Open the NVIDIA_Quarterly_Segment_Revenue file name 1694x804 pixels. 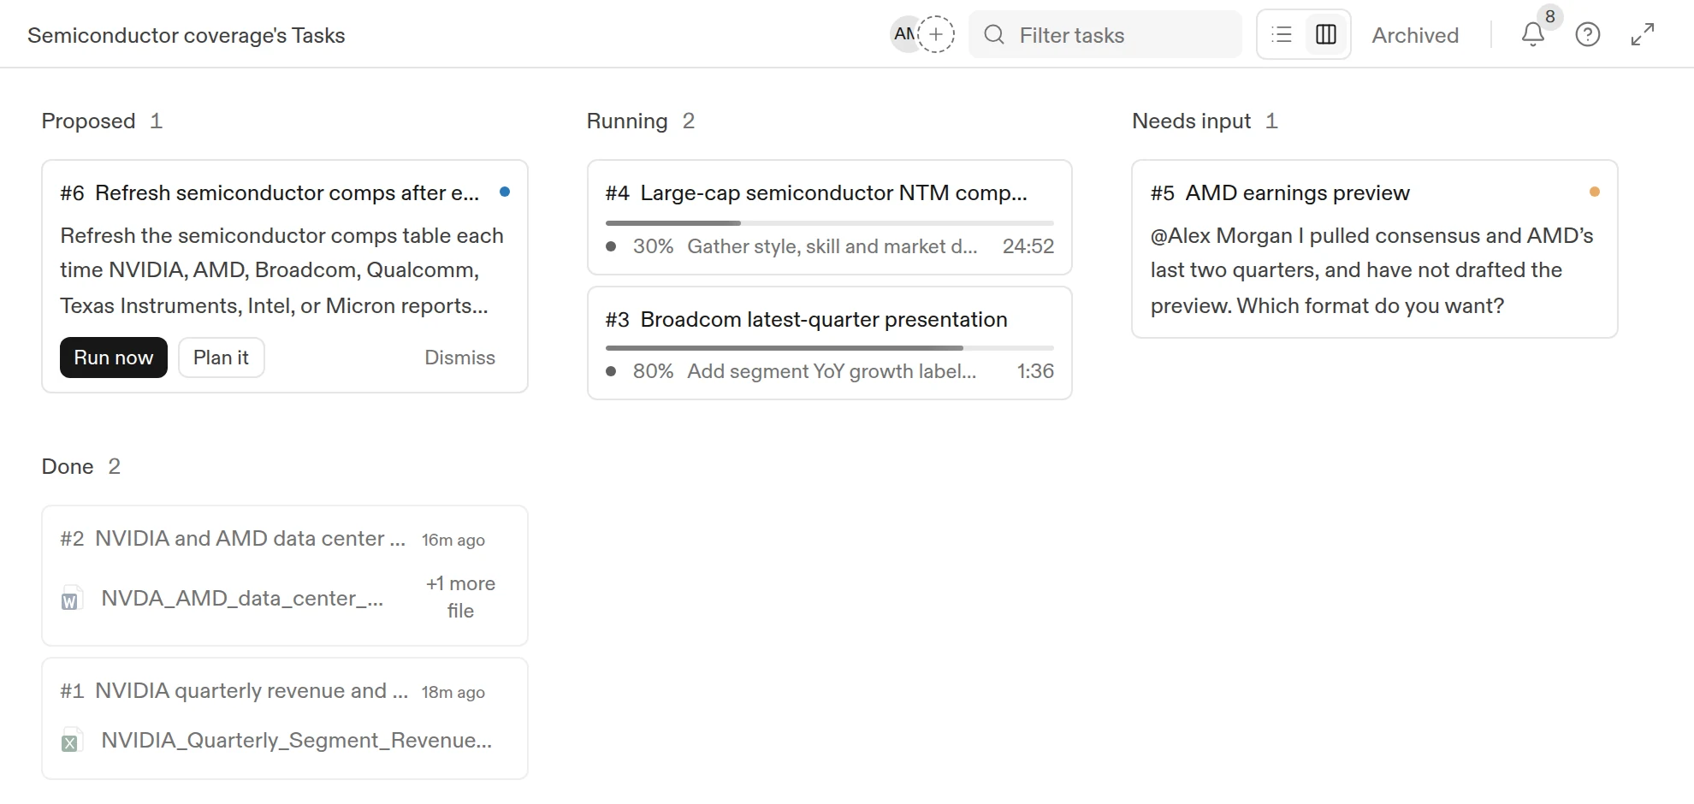point(296,741)
